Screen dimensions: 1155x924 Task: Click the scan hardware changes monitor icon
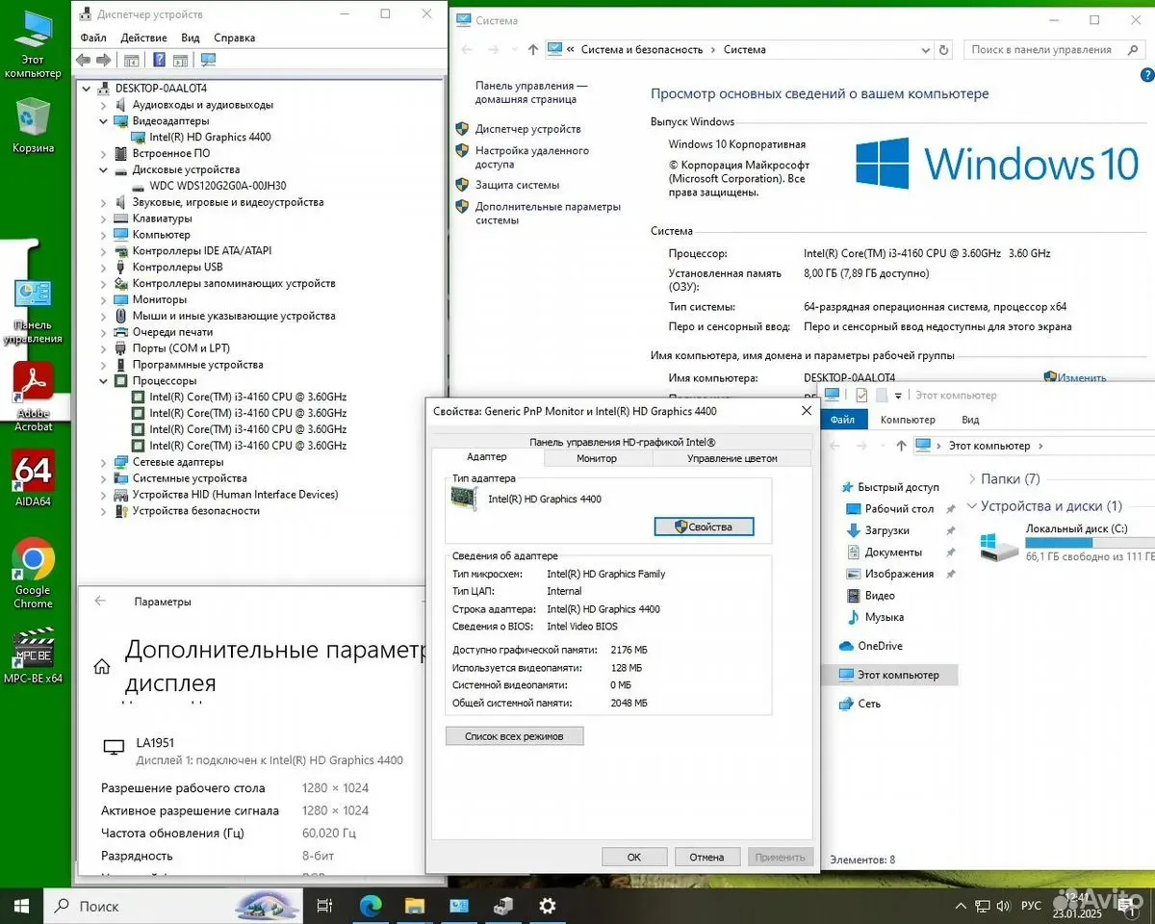click(208, 60)
